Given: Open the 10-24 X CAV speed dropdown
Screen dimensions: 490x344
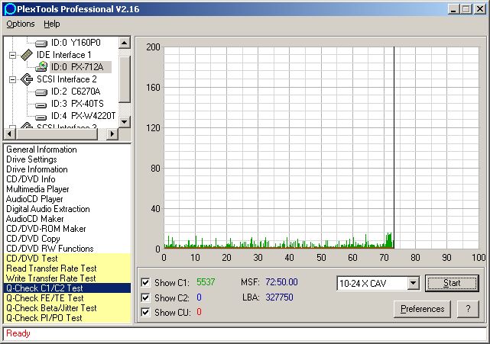Looking at the screenshot, I should pyautogui.click(x=413, y=283).
